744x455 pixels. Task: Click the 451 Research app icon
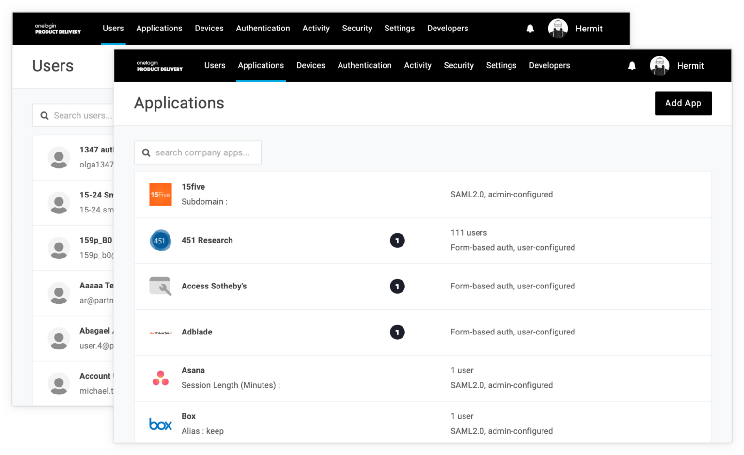[160, 241]
